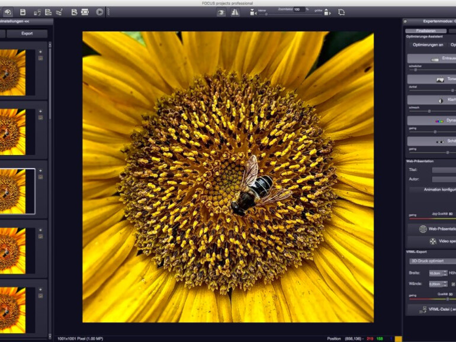Select the fourth sunflower thumbnail
The width and height of the screenshot is (456, 342).
click(x=13, y=251)
